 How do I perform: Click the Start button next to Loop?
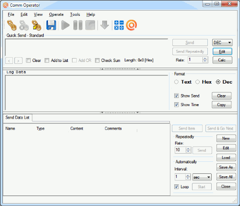(x=202, y=187)
